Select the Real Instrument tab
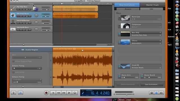The image size is (180, 101). tap(127, 5)
